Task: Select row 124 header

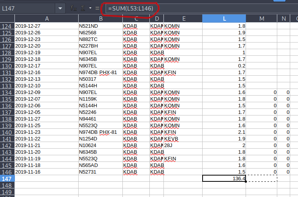Action: click(7, 26)
